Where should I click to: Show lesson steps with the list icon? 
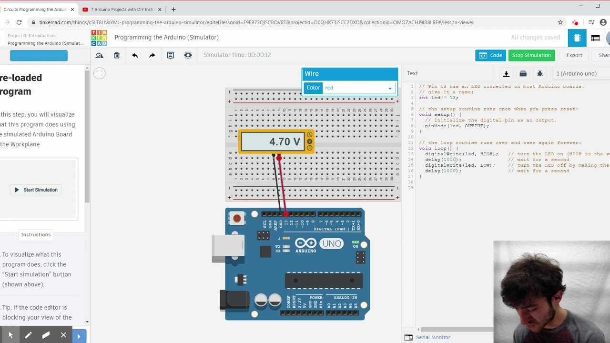point(595,38)
